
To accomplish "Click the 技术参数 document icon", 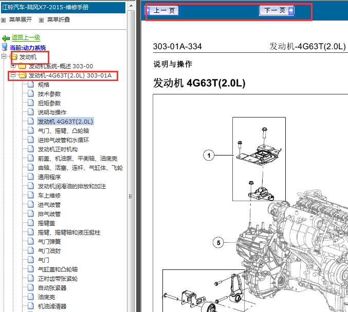I will coord(31,93).
